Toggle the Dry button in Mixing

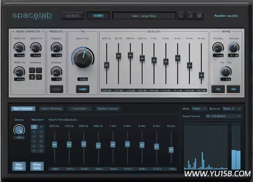tap(218, 89)
